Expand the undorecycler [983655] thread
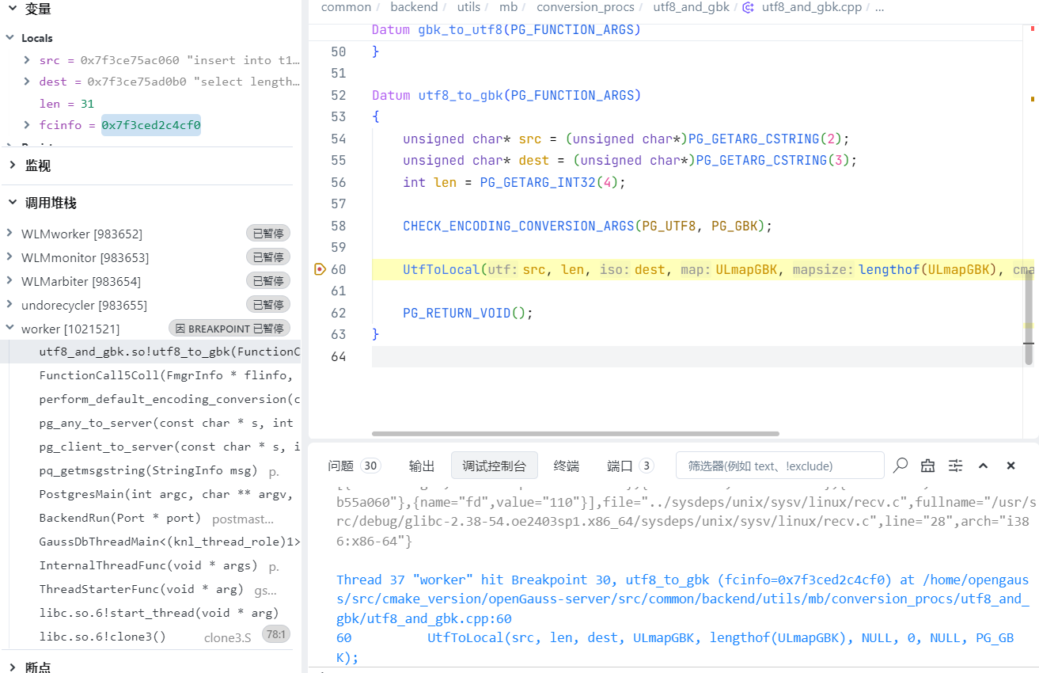The image size is (1039, 673). coord(10,305)
